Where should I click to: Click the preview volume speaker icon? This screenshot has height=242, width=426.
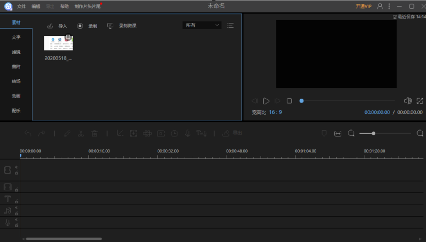408,101
